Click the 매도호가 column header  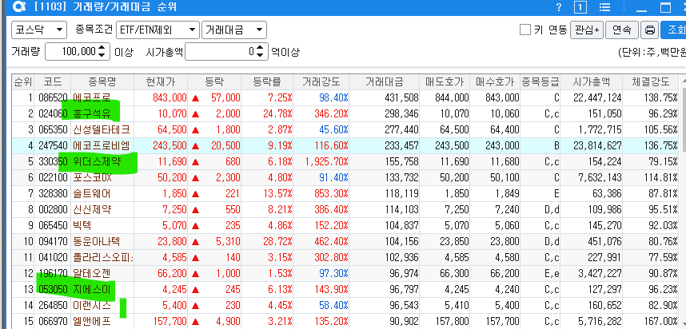click(x=445, y=81)
